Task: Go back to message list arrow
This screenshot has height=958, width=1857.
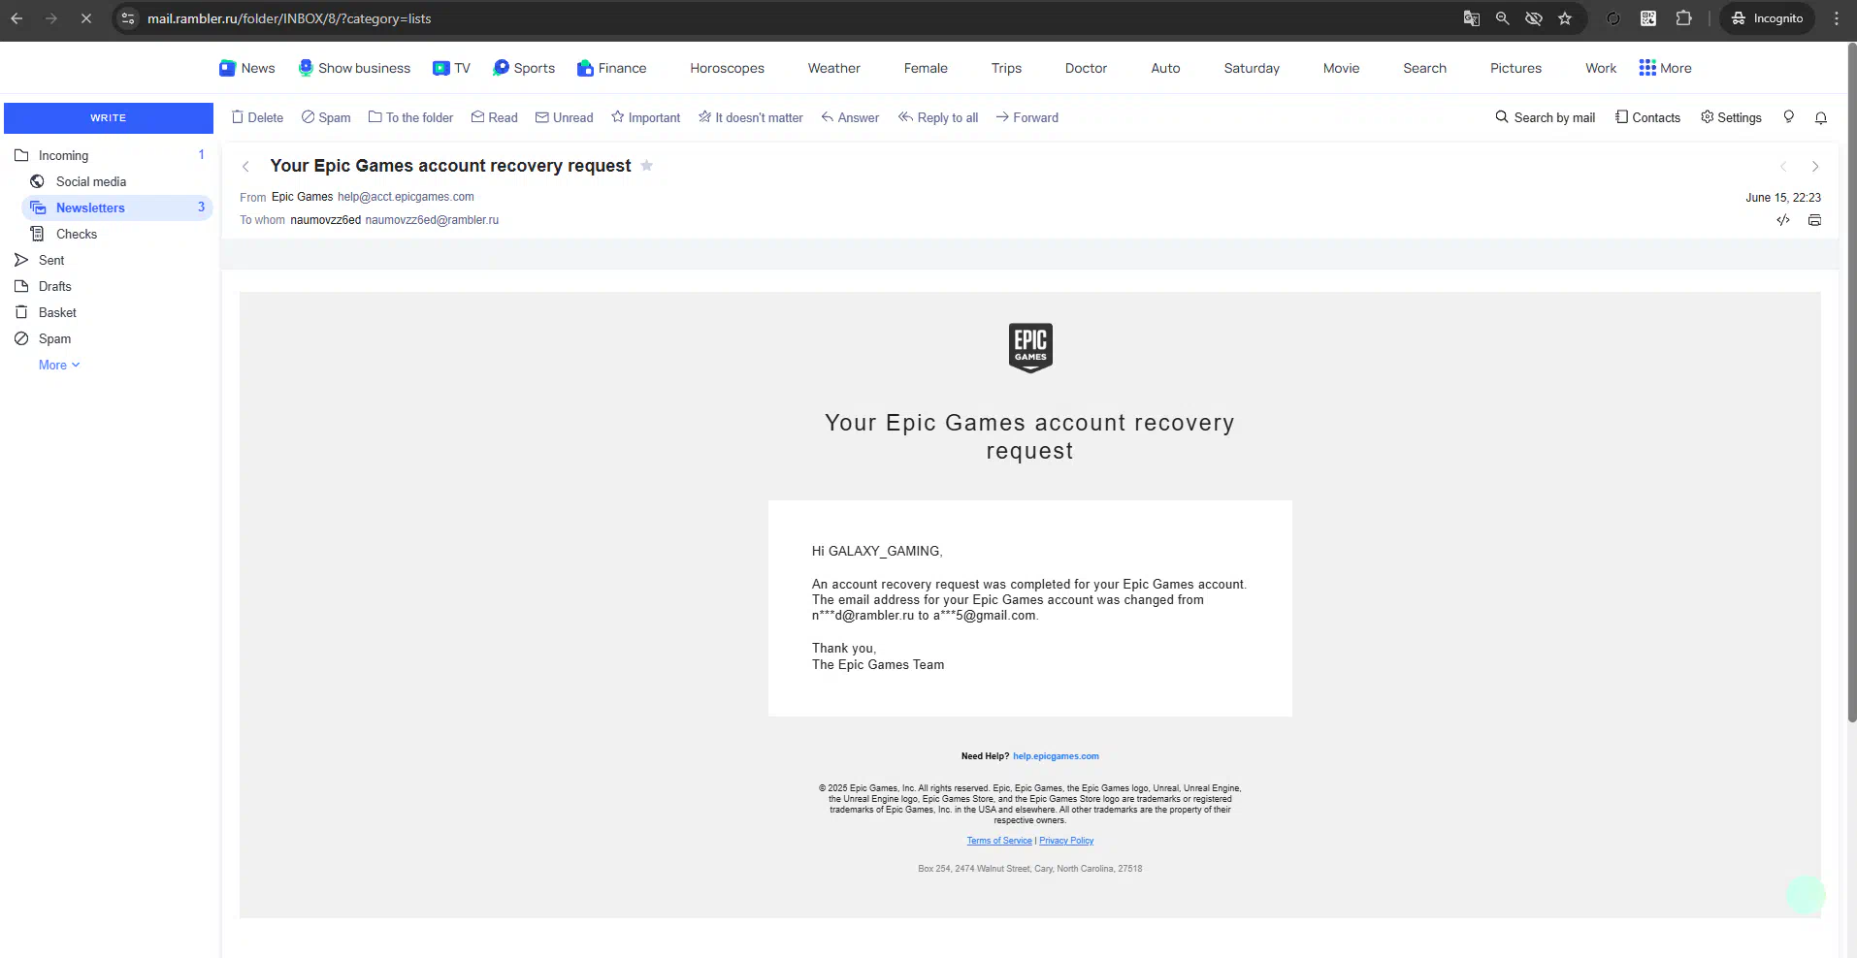Action: (245, 167)
